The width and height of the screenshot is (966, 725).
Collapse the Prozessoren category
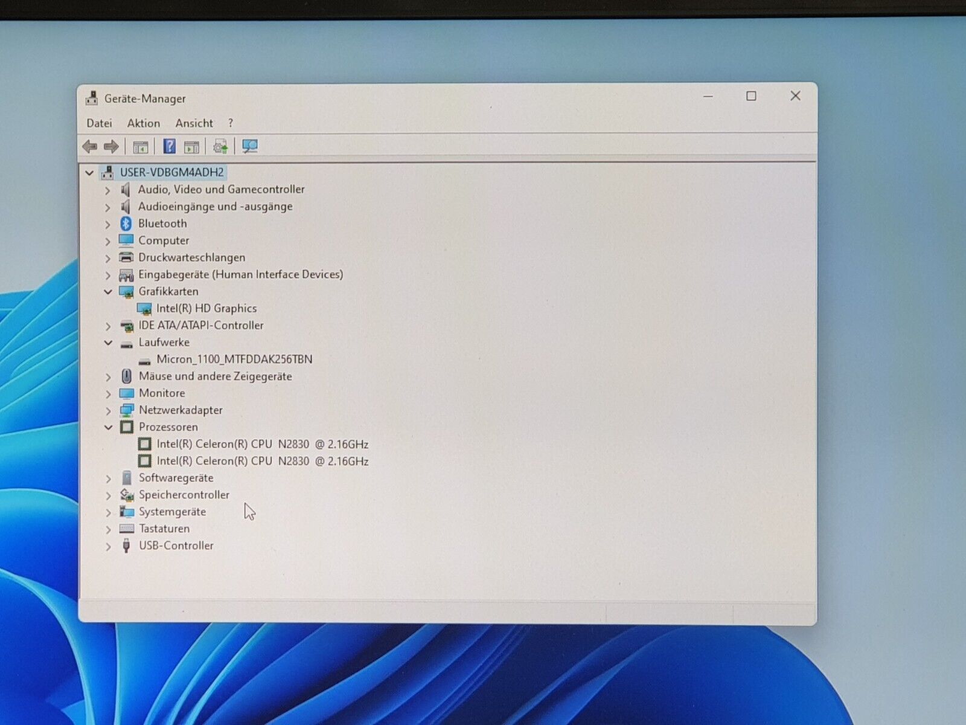click(x=108, y=427)
